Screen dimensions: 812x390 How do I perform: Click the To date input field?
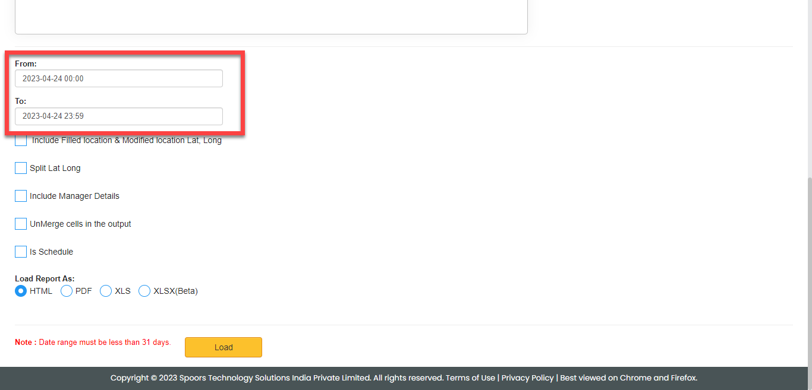pos(119,116)
